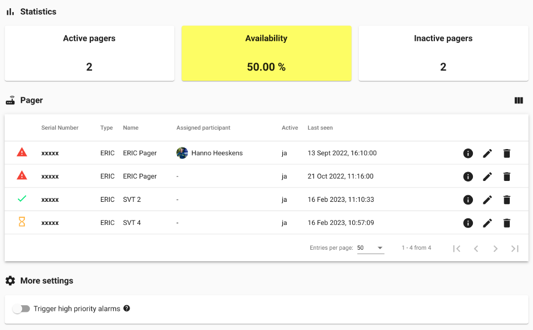Go to the last page of pagers
Screen dimensions: 533x330
(x=515, y=249)
